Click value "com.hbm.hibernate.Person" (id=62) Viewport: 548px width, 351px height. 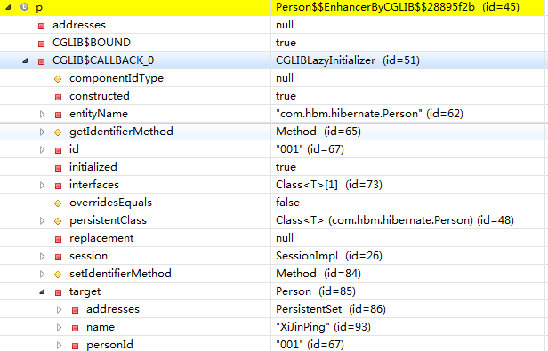click(369, 114)
